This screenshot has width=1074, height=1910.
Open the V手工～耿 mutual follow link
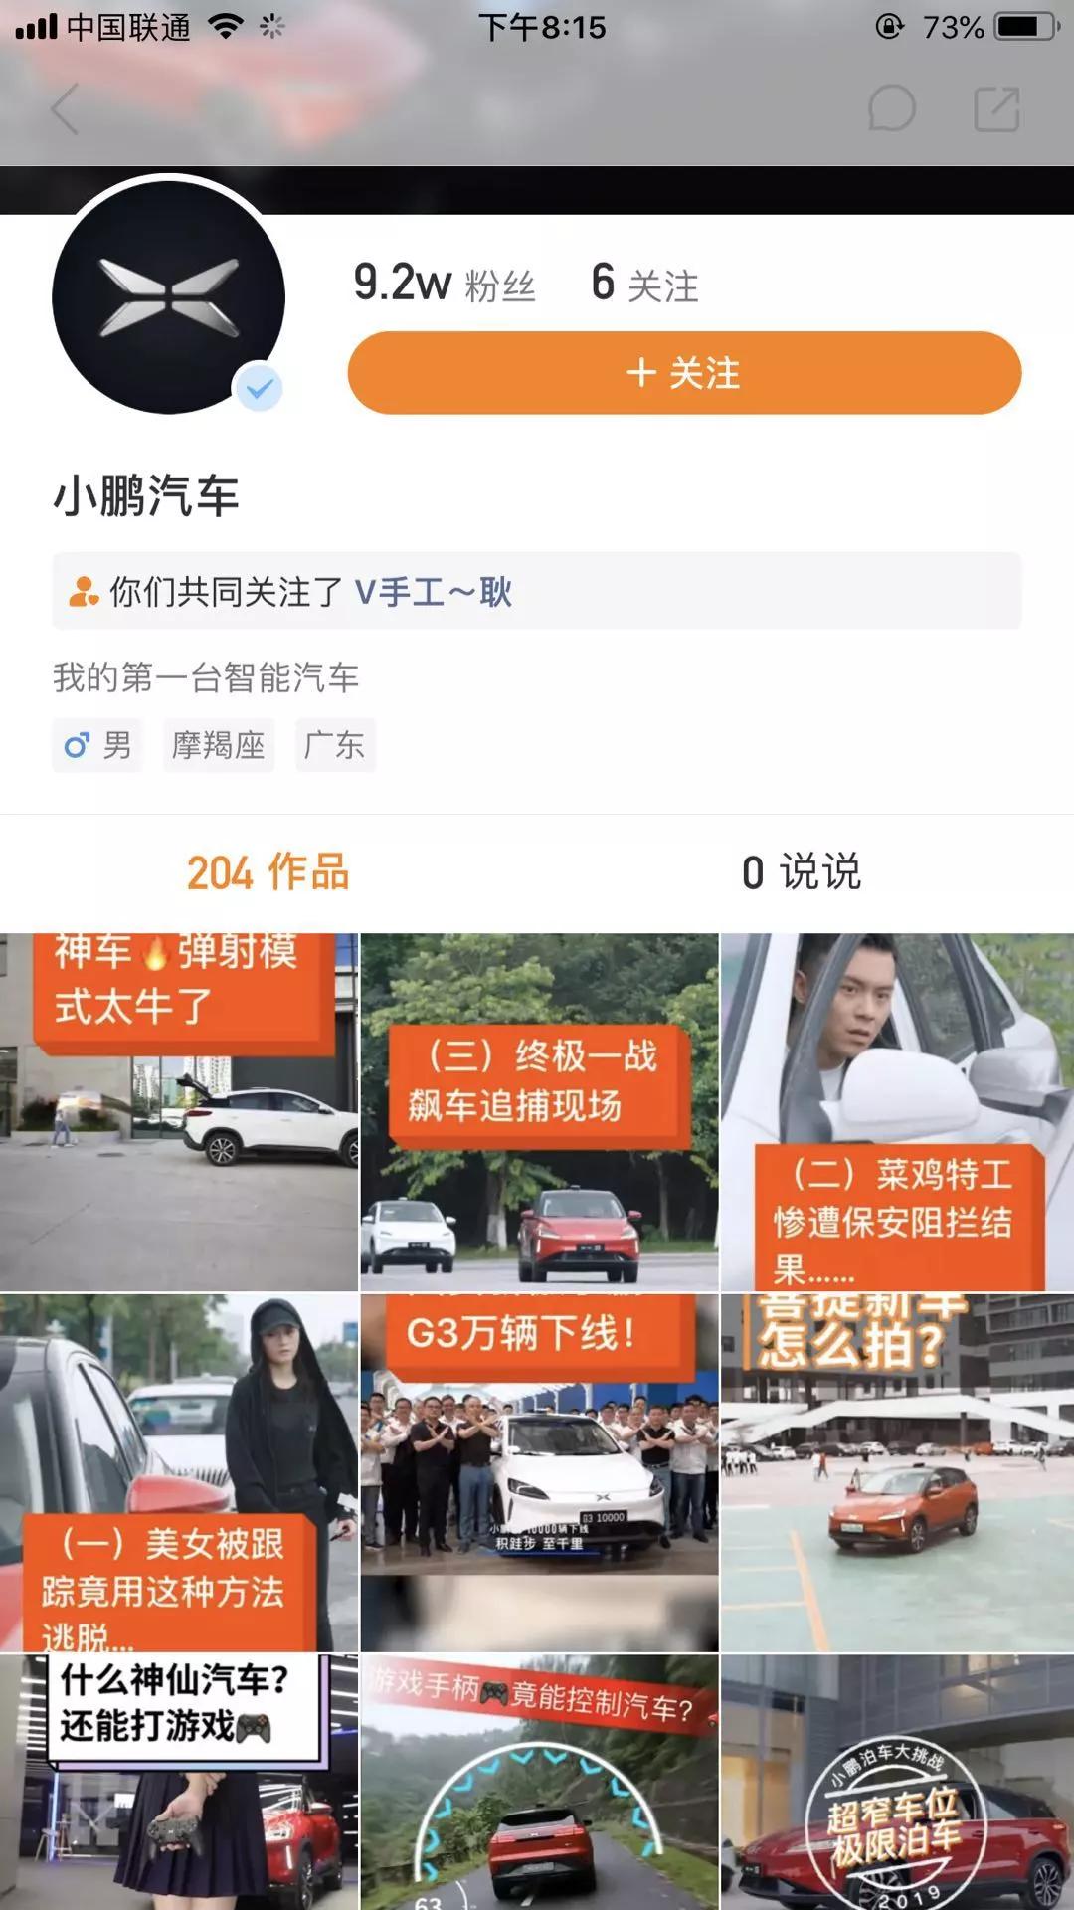[434, 592]
